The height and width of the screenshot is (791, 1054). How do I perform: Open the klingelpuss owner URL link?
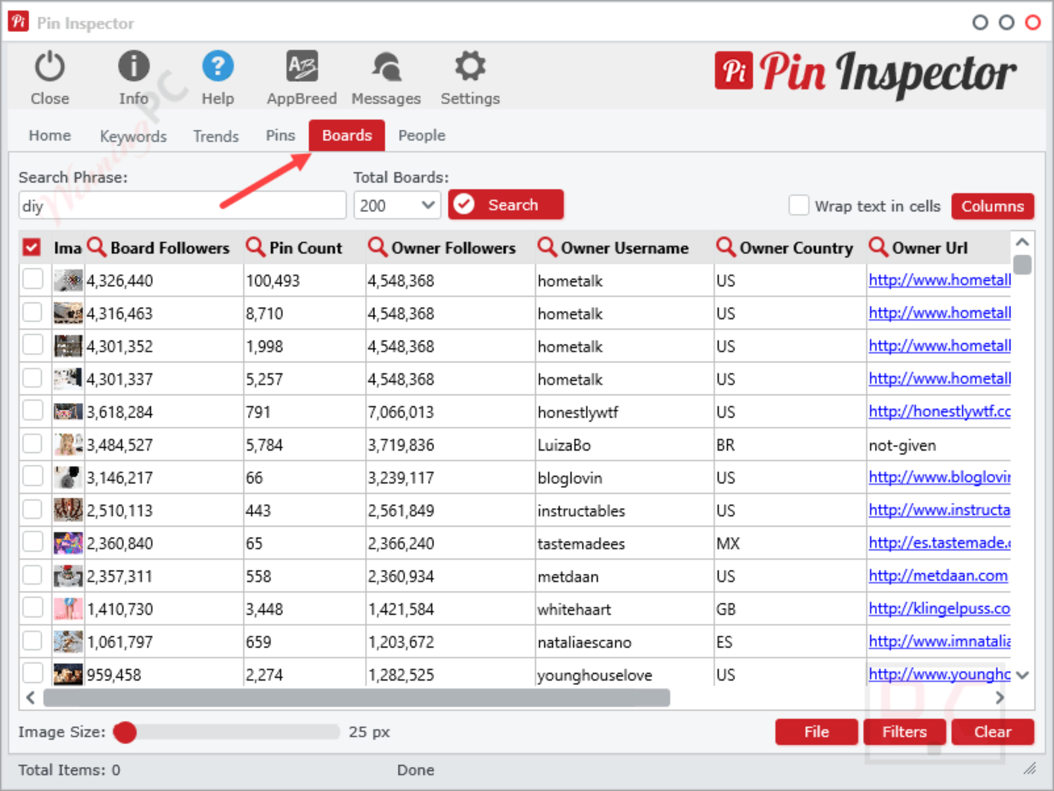[939, 608]
